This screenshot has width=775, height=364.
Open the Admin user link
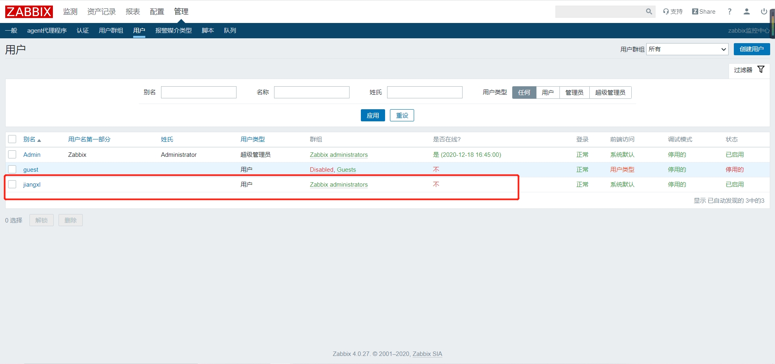pyautogui.click(x=32, y=155)
